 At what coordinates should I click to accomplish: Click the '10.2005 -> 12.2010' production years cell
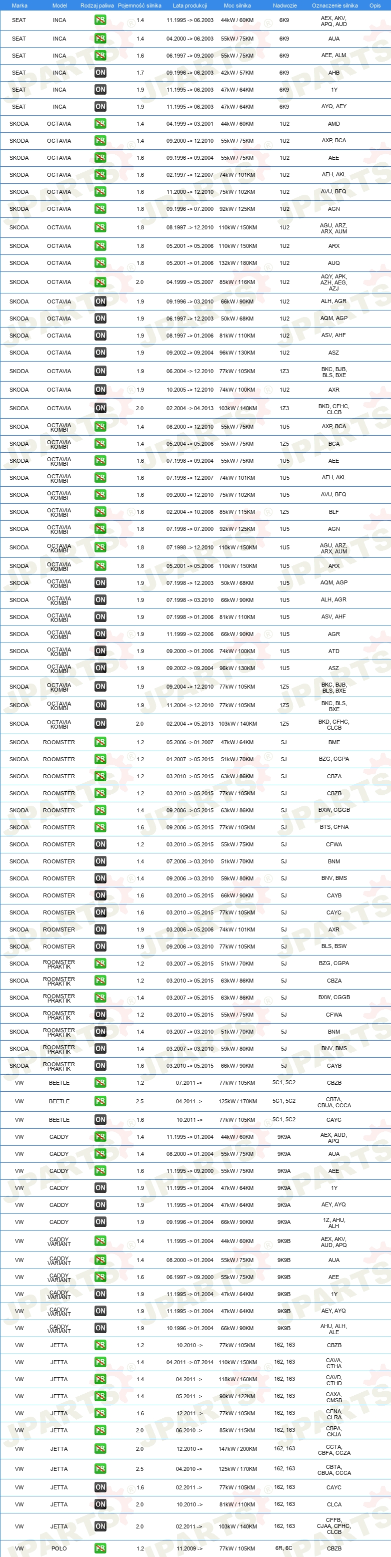[189, 389]
